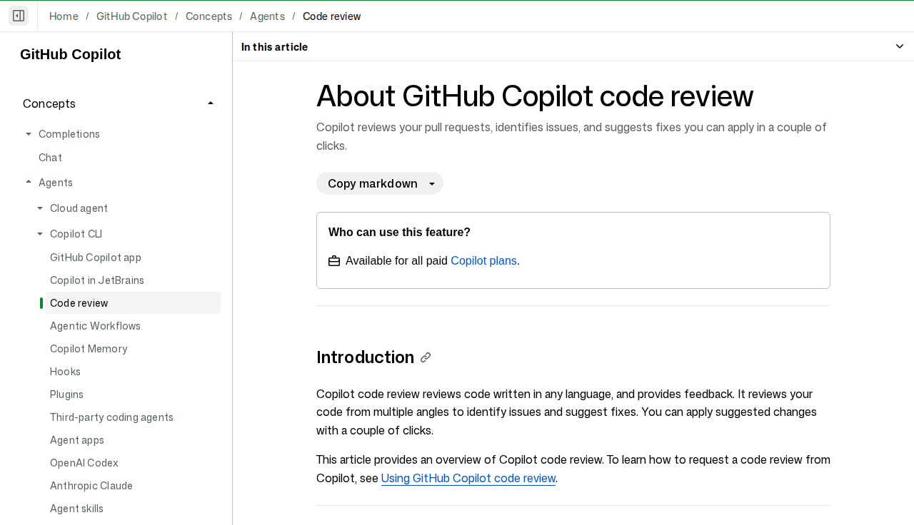Collapse the Agents tree arrow
The width and height of the screenshot is (914, 525).
coord(29,182)
